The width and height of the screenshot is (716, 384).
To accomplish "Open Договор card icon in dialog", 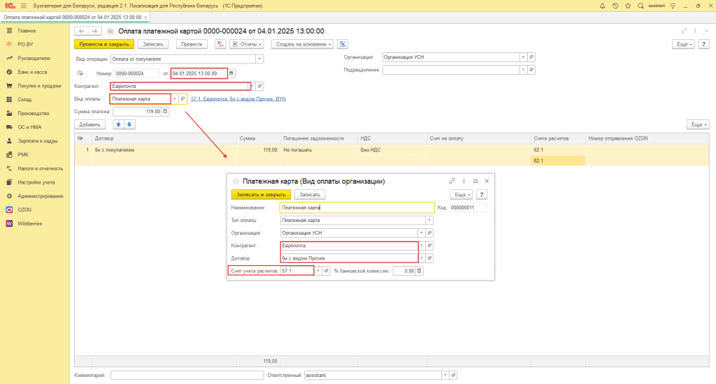I will tap(430, 258).
